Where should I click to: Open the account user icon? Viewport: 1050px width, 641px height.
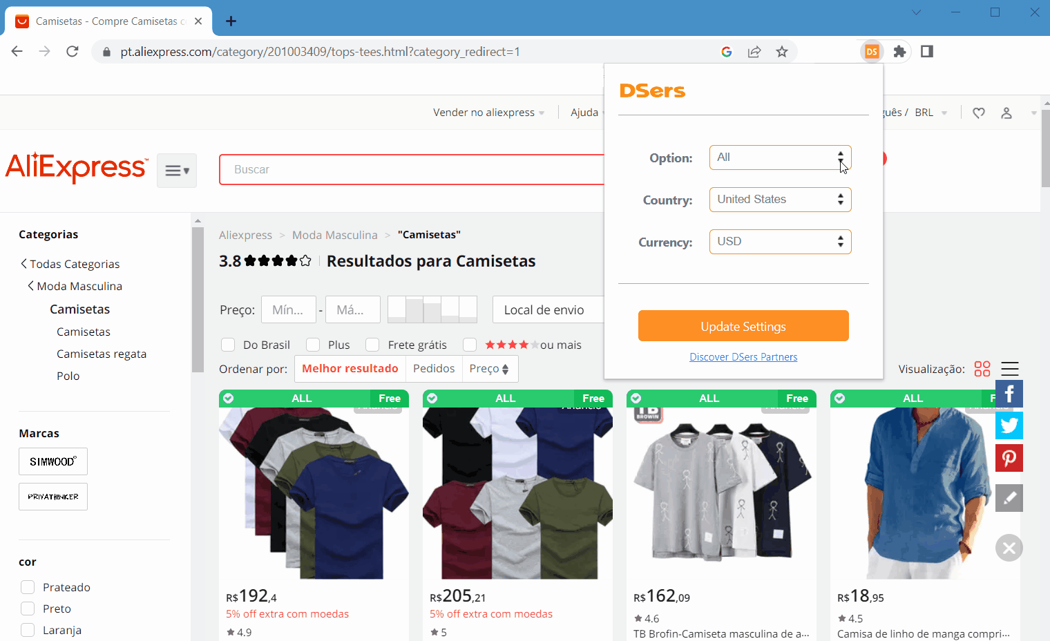[1006, 113]
